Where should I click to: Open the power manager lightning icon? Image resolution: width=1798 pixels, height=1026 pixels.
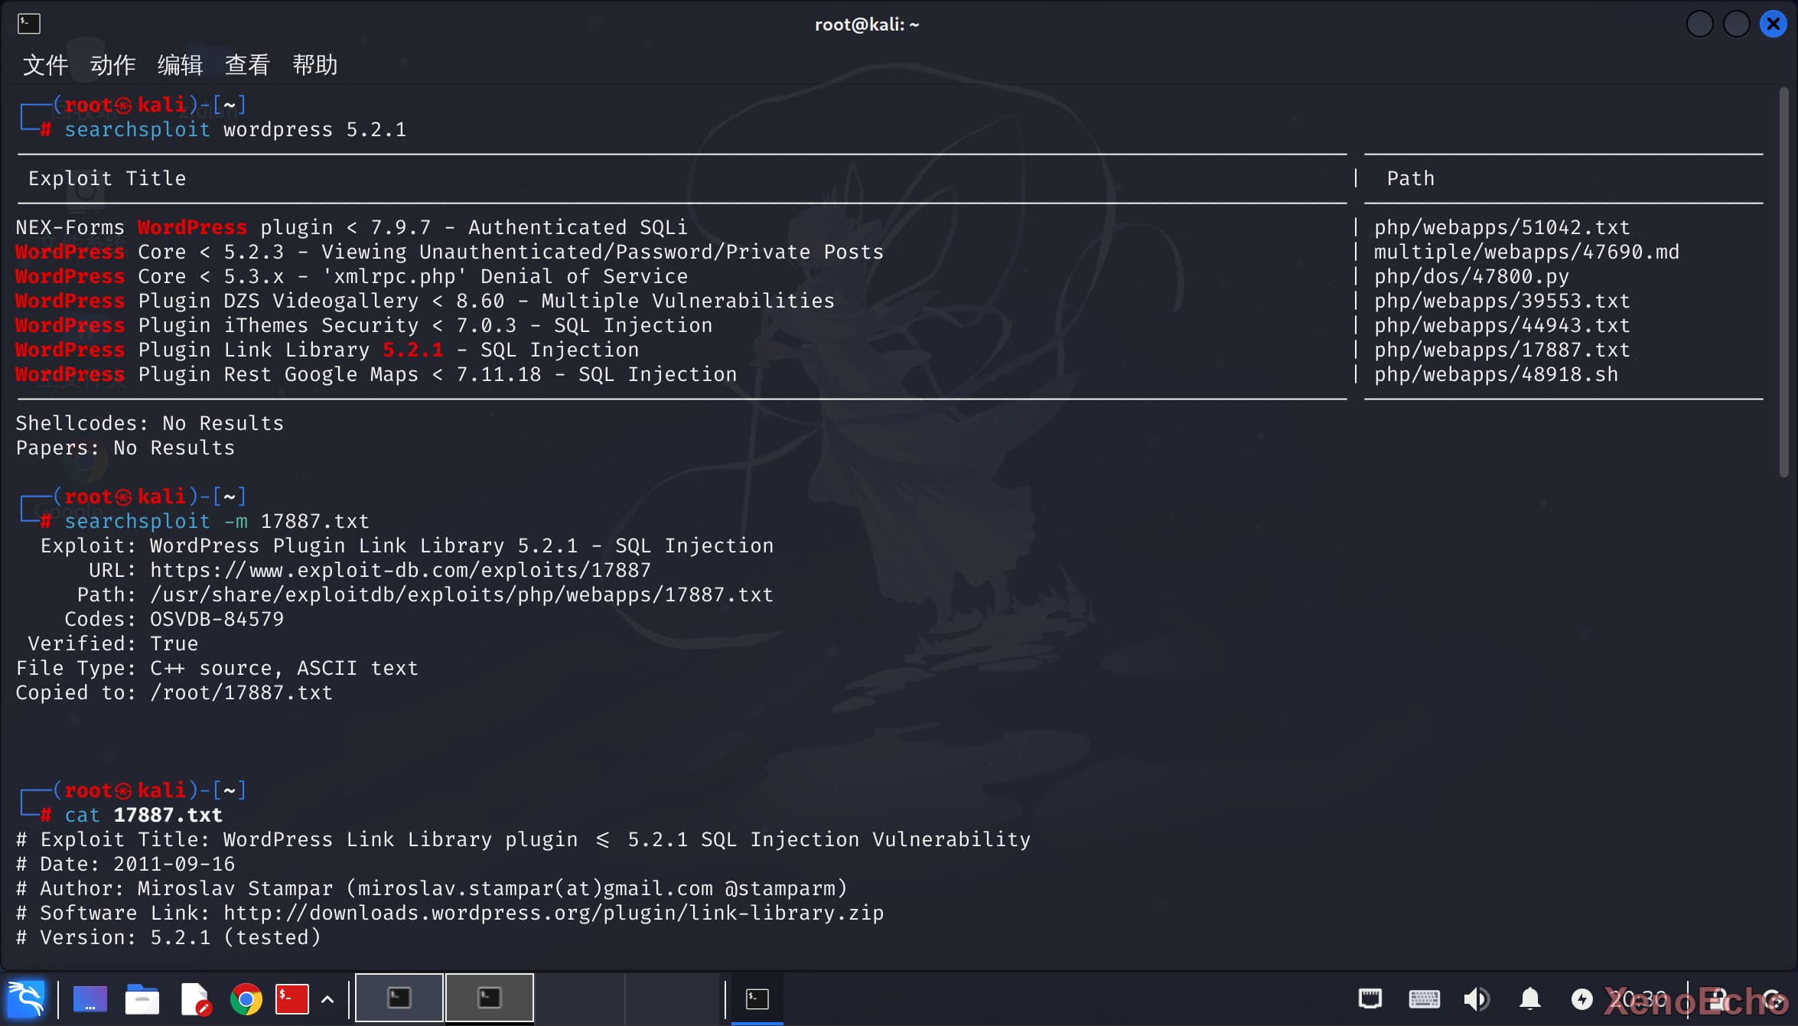pyautogui.click(x=1581, y=998)
